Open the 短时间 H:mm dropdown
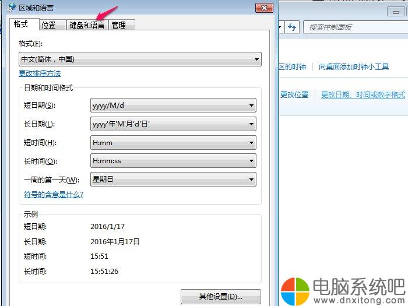 click(173, 143)
